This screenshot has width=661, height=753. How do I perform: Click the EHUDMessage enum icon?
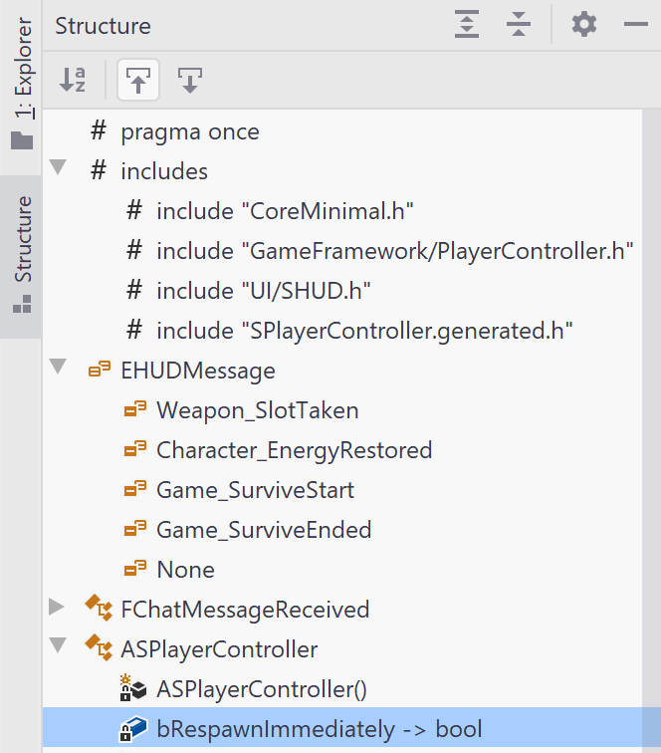tap(99, 371)
